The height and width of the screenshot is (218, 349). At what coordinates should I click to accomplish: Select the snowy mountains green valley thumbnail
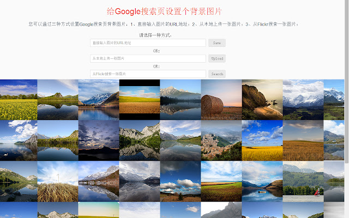(303, 100)
